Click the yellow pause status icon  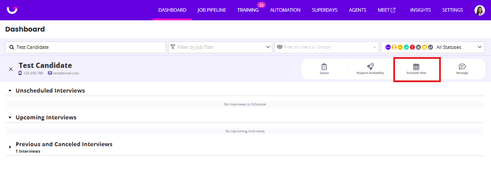point(424,47)
